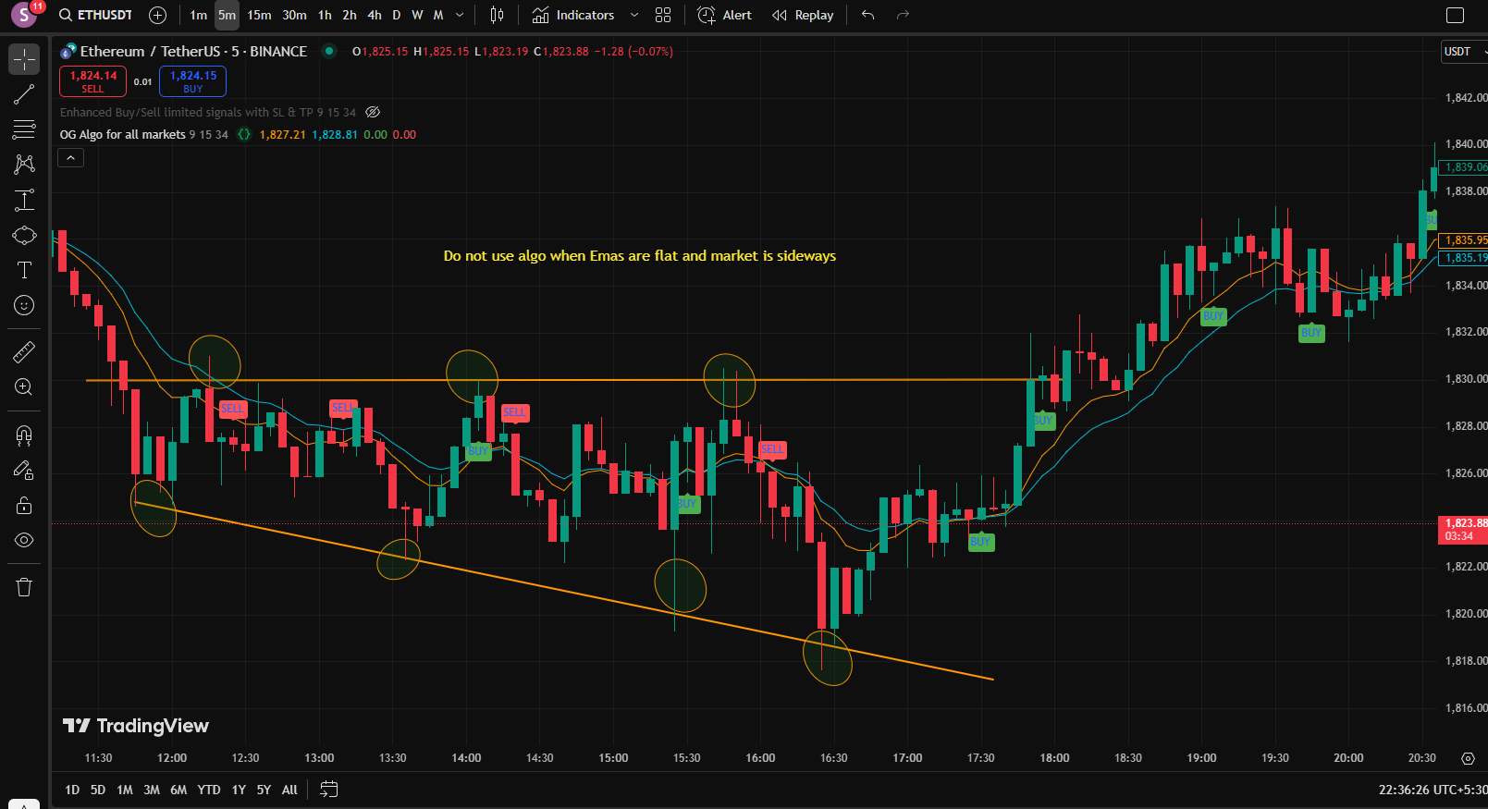
Task: Select the daily D timeframe
Action: coord(397,15)
